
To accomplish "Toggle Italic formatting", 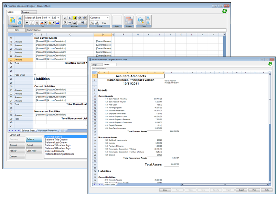I will tap(32, 23).
